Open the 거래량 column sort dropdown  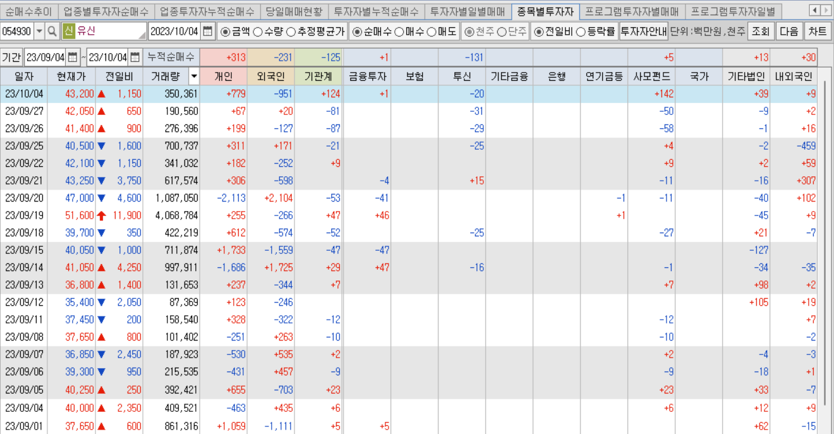[193, 77]
